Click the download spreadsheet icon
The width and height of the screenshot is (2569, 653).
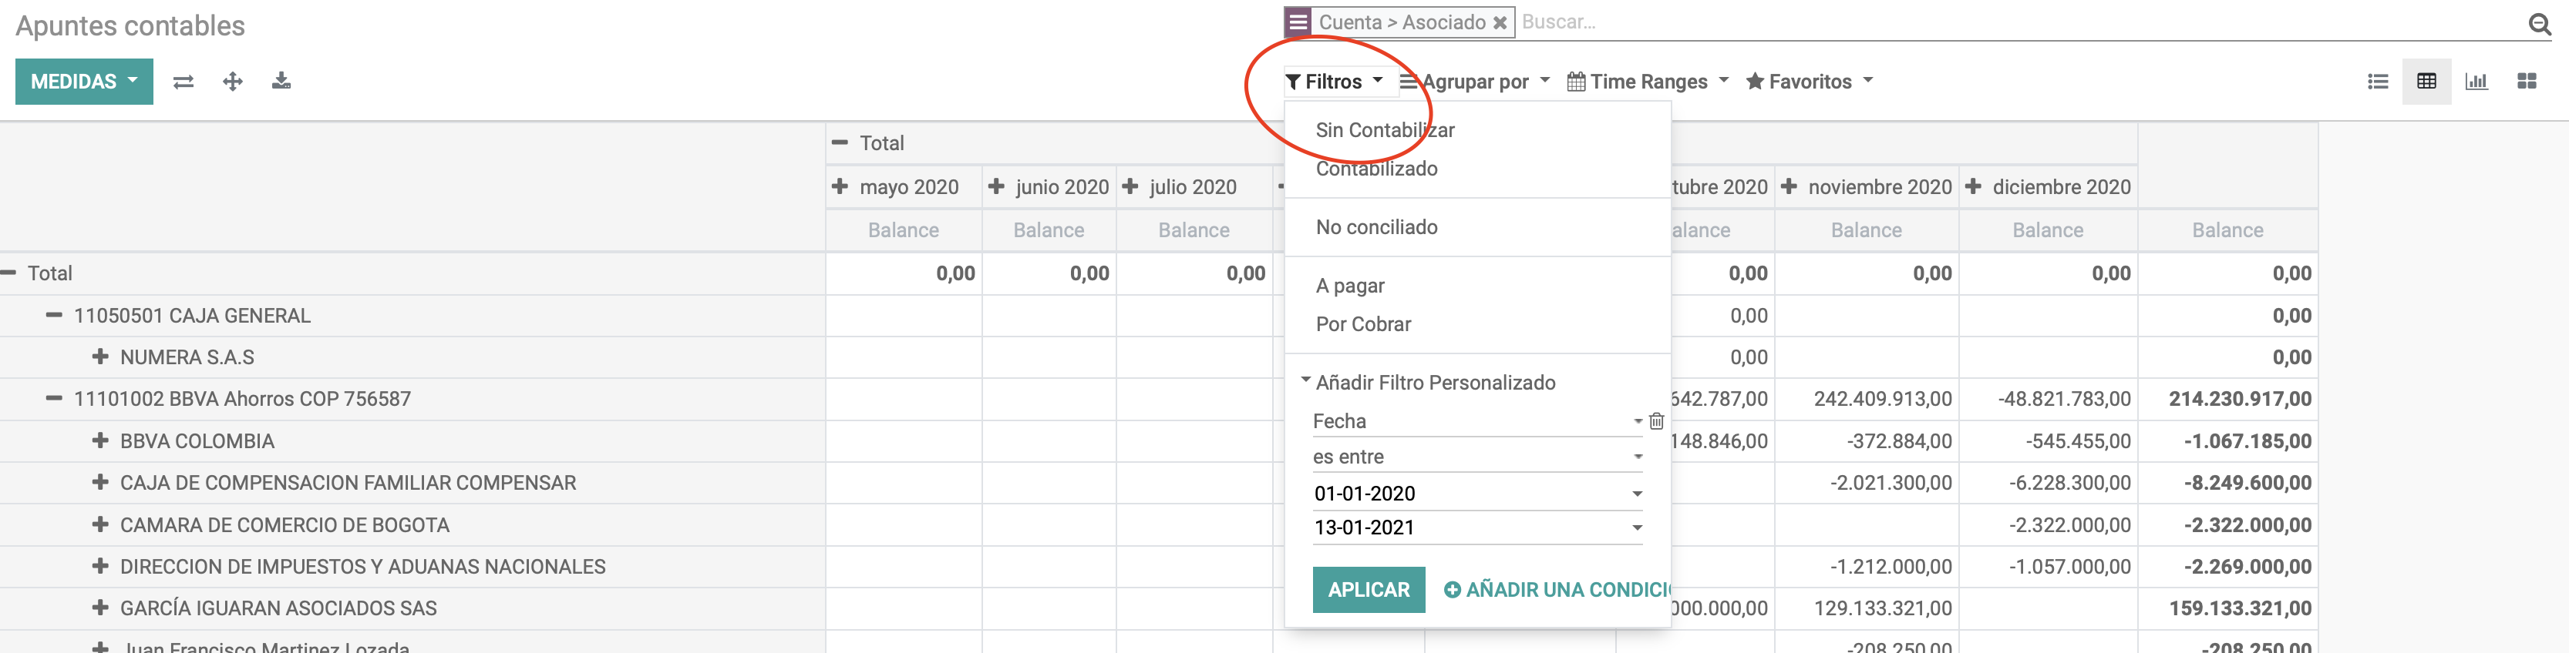coord(281,81)
